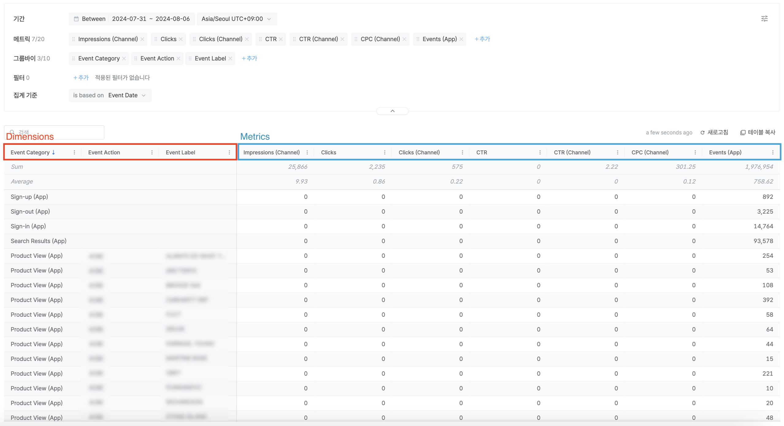Click the Sum Clicks value 2,235
Image resolution: width=784 pixels, height=426 pixels.
point(377,167)
